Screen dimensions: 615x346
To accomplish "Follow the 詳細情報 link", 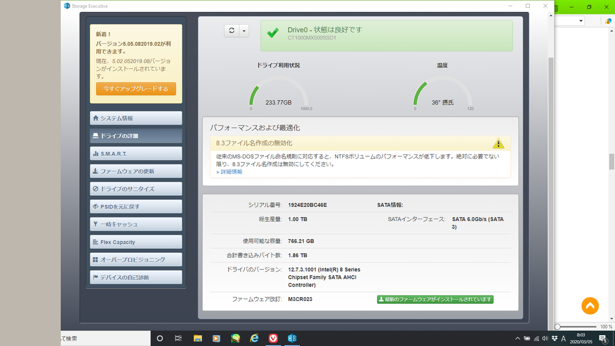I will pyautogui.click(x=231, y=172).
